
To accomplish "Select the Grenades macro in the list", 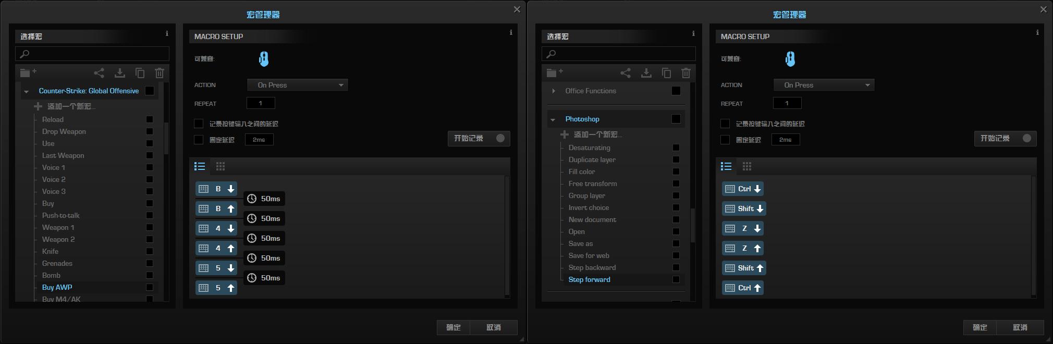I will 57,263.
